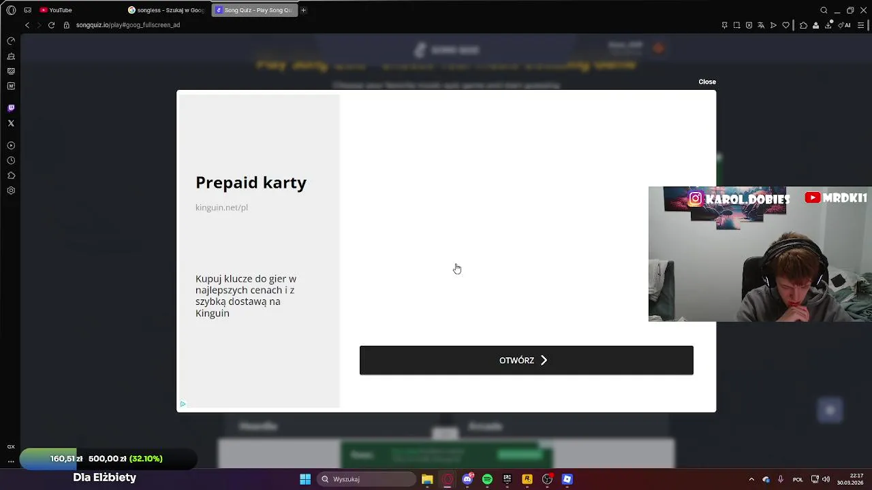This screenshot has height=490, width=872.
Task: Open Spotify from the taskbar
Action: coord(487,479)
